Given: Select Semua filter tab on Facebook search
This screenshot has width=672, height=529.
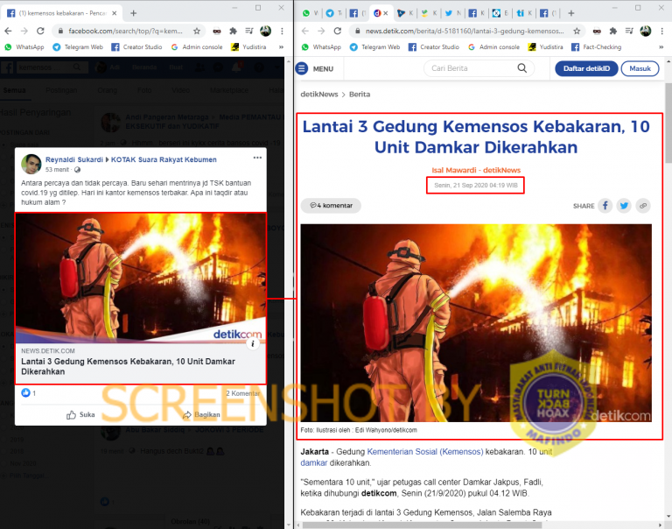Looking at the screenshot, I should (14, 90).
